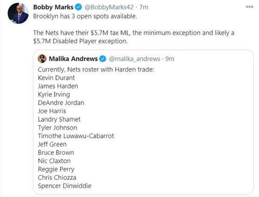Click Malika Andrews' small profile avatar
Screen dimensions: 259x197
[42, 59]
